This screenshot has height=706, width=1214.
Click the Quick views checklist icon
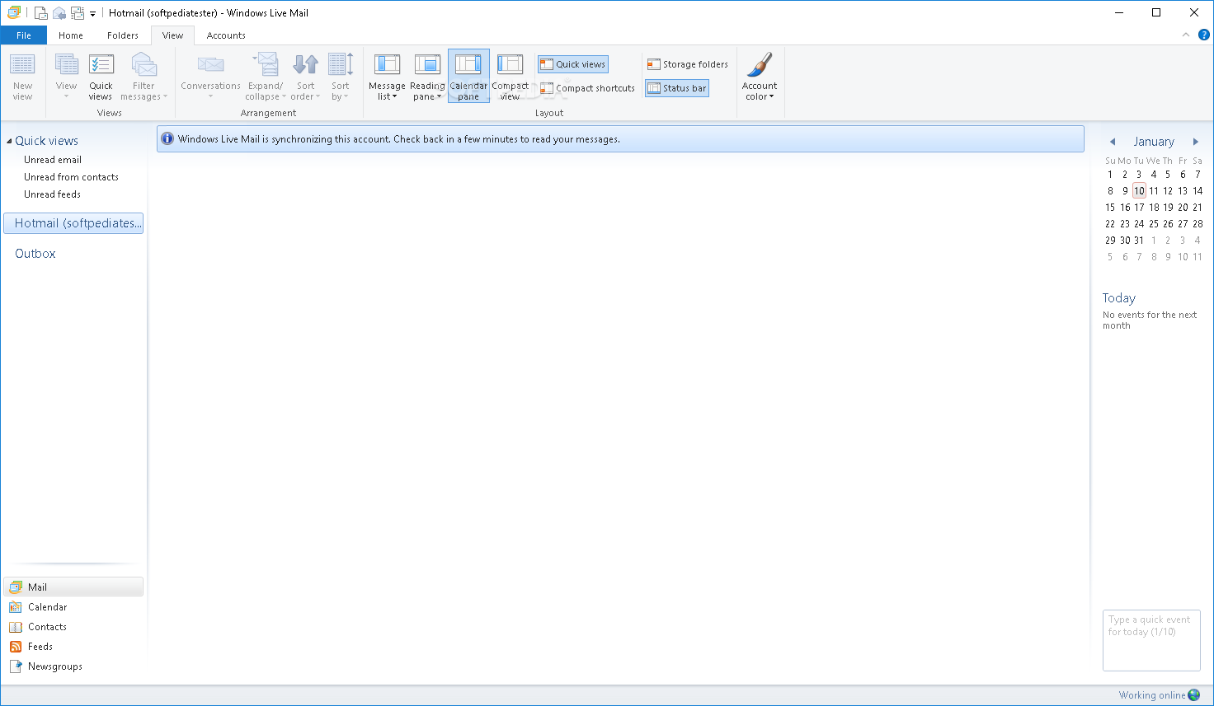click(101, 65)
